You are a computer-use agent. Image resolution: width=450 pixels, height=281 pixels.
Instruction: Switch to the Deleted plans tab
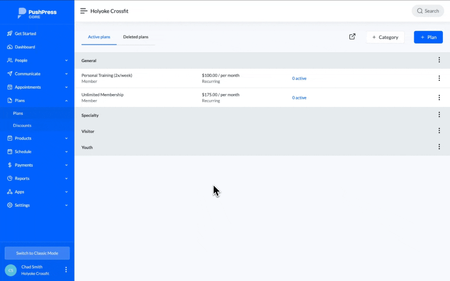tap(136, 37)
